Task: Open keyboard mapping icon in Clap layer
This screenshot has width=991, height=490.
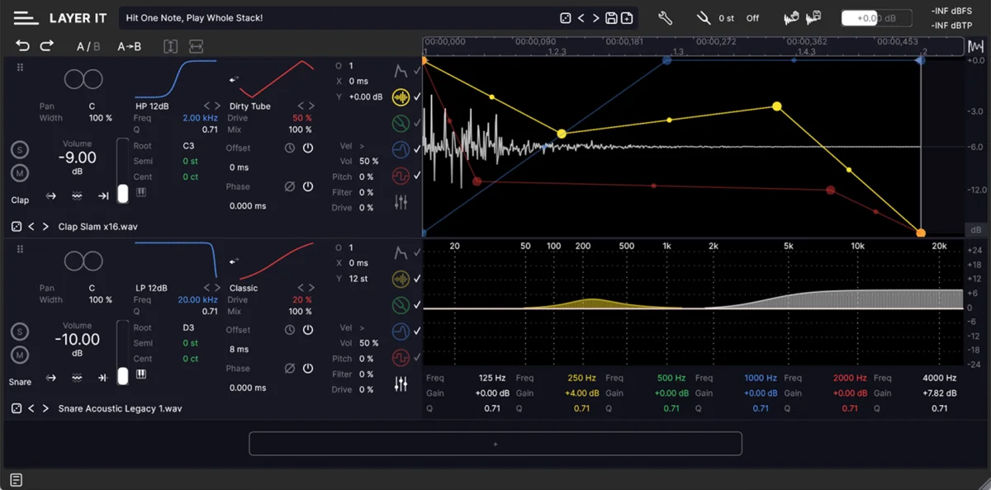Action: coord(141,191)
